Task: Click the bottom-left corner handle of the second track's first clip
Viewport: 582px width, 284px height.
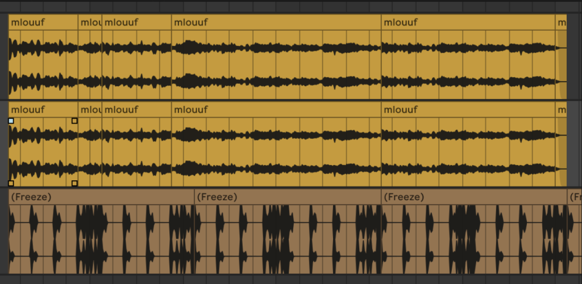Action: point(11,183)
